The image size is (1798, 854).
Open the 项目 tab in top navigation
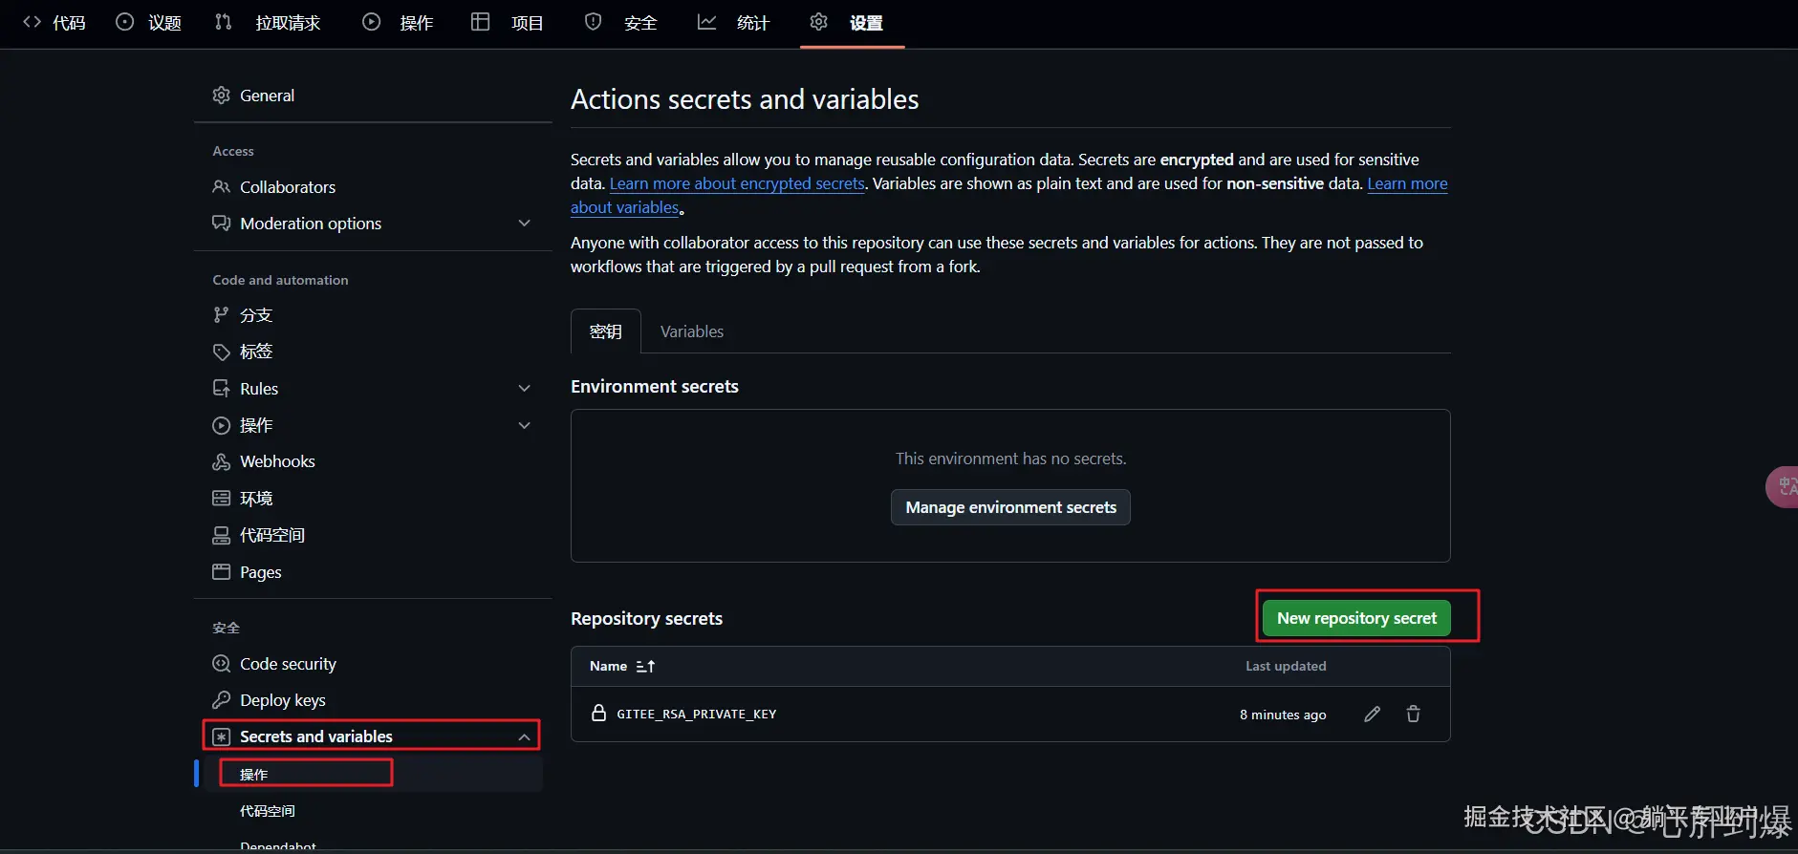coord(508,23)
